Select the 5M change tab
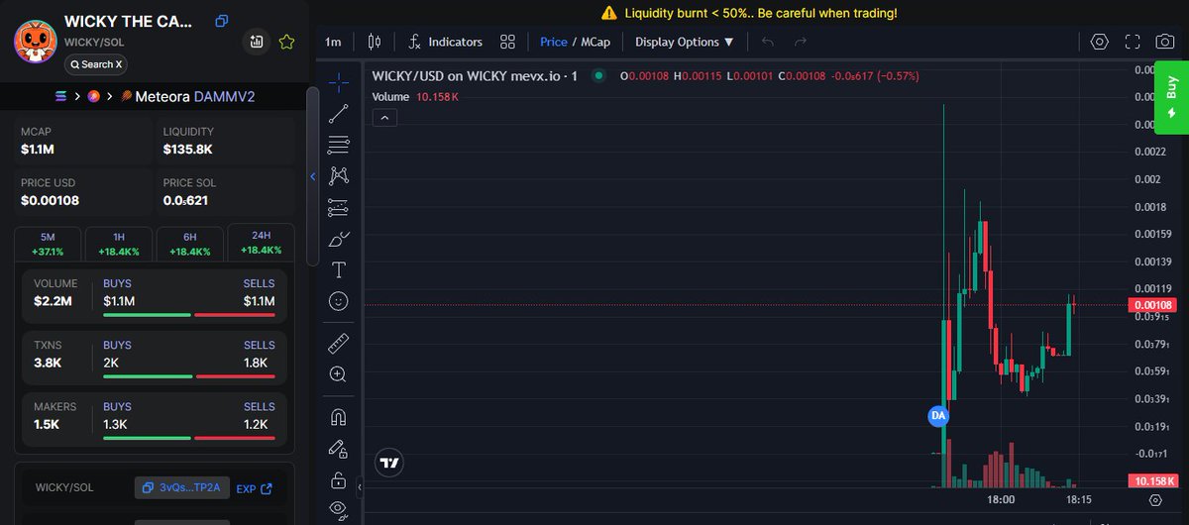This screenshot has width=1189, height=525. [x=48, y=244]
